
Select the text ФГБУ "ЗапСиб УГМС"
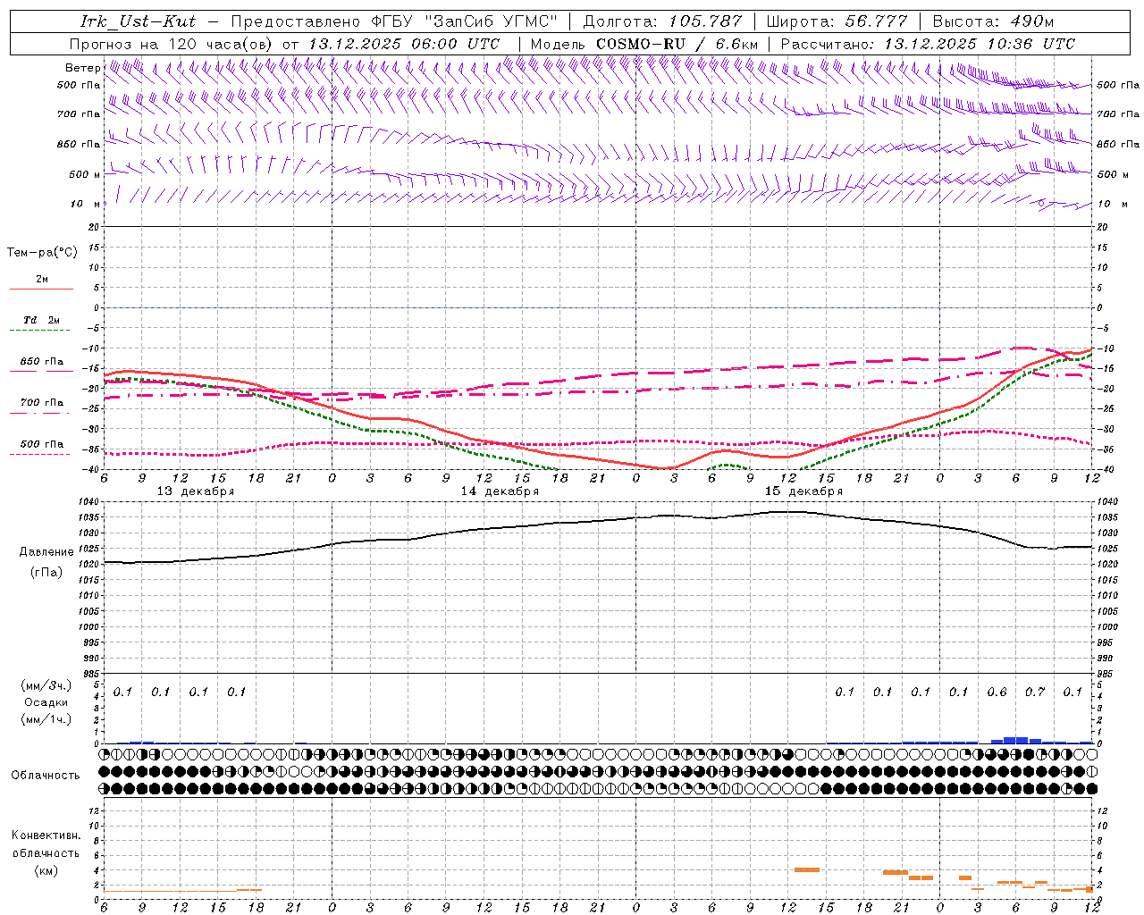point(464,21)
